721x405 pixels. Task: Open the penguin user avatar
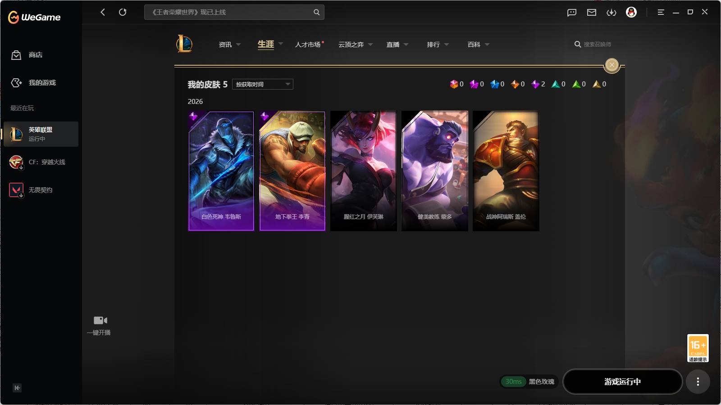[x=631, y=12]
